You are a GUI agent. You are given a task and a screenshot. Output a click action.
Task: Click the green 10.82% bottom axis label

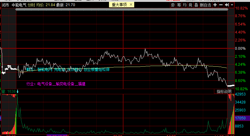click(x=241, y=89)
